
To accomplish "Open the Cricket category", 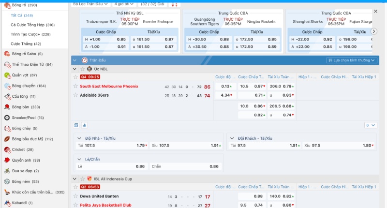I will tap(19, 149).
